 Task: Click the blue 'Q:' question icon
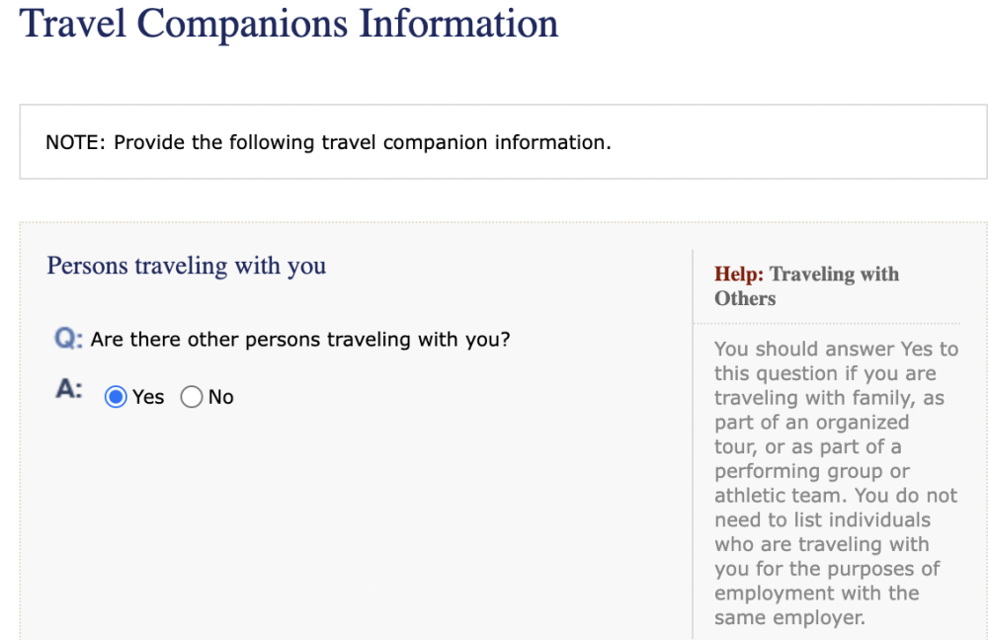(x=69, y=339)
